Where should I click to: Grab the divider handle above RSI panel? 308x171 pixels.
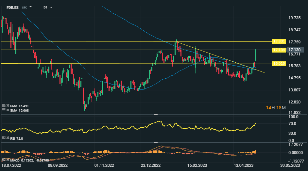click(x=156, y=115)
